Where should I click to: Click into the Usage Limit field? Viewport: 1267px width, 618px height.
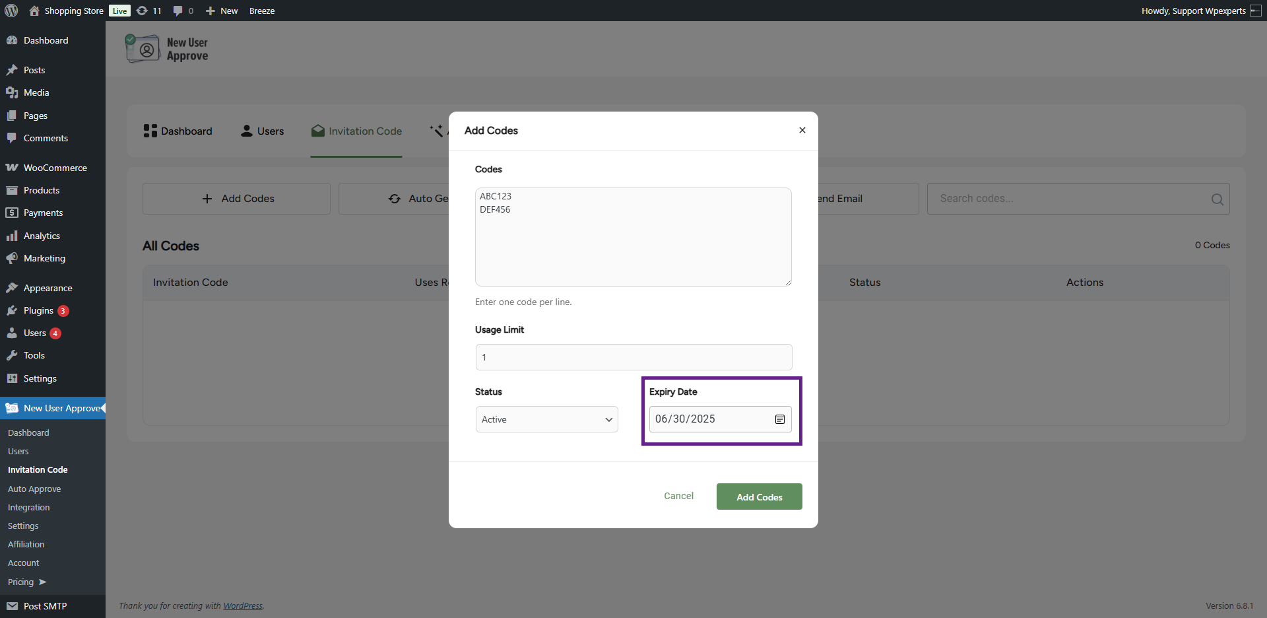click(x=633, y=357)
